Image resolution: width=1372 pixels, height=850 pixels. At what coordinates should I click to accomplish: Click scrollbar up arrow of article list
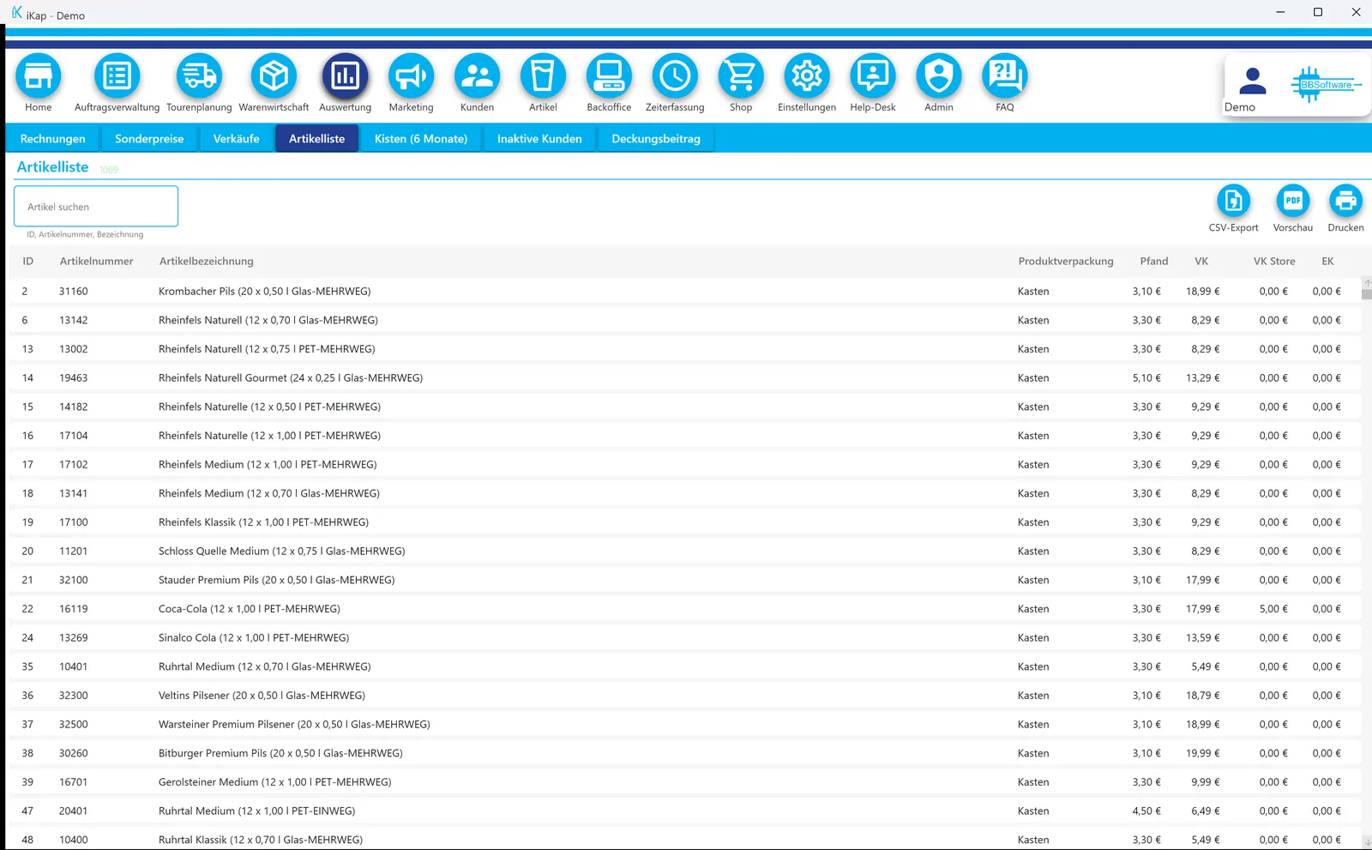(1367, 283)
